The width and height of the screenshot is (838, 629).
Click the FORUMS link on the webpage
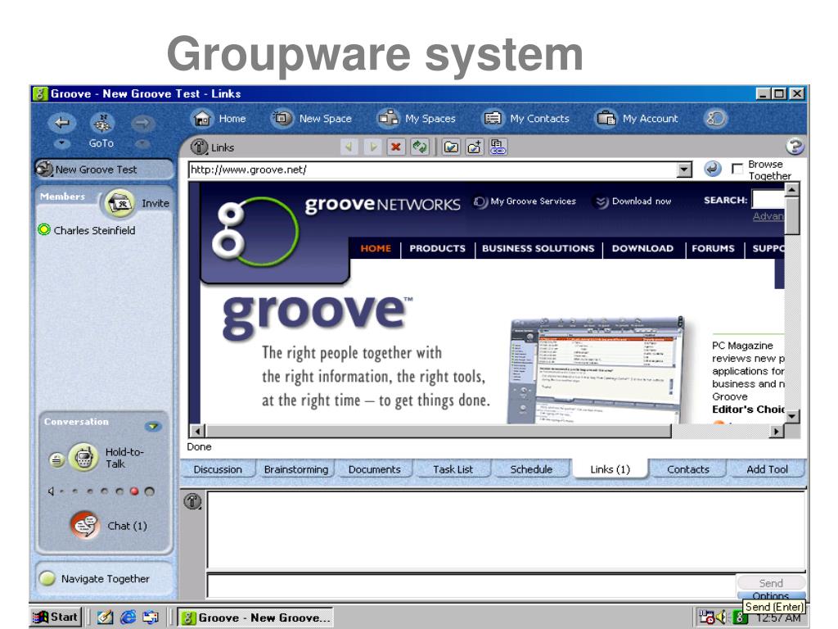[x=713, y=248]
